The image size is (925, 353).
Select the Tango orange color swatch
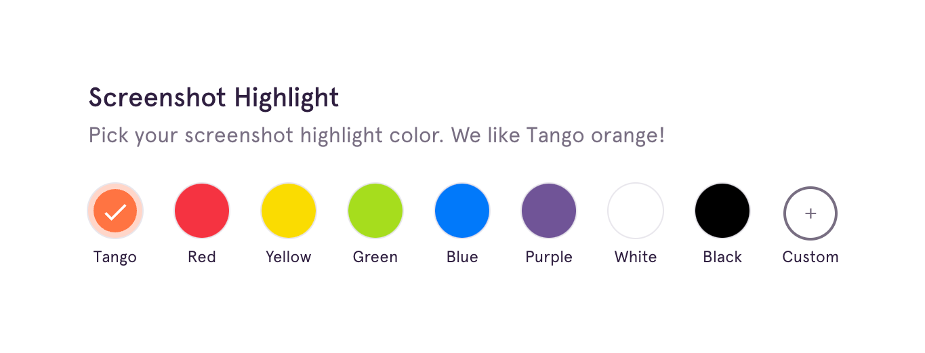[x=115, y=211]
